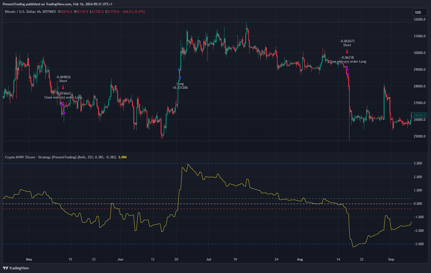The image size is (431, 273).
Task: Click the low value L51720.0
Action: pos(97,12)
